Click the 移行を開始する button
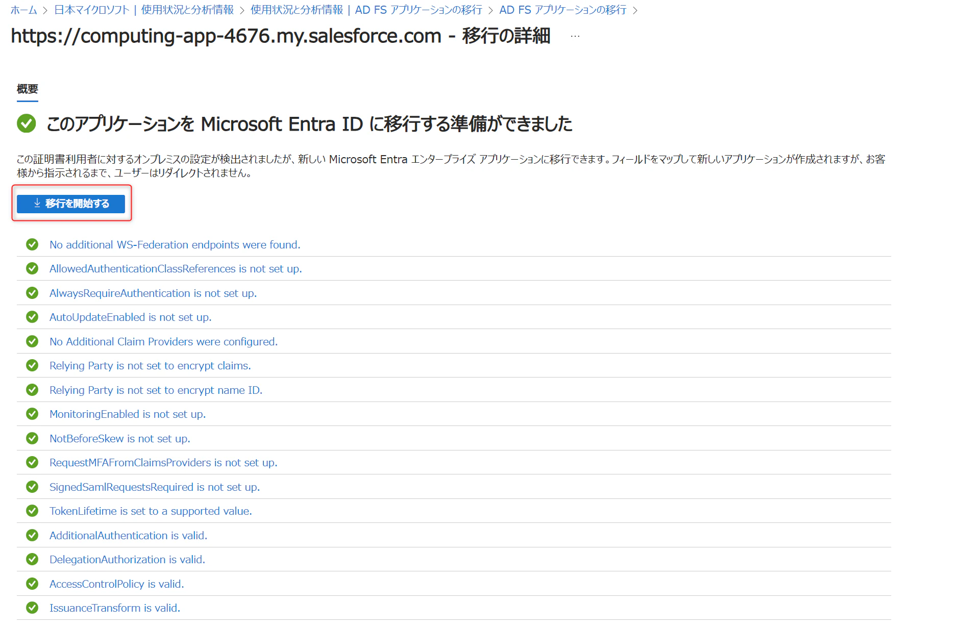This screenshot has height=627, width=958. click(71, 204)
